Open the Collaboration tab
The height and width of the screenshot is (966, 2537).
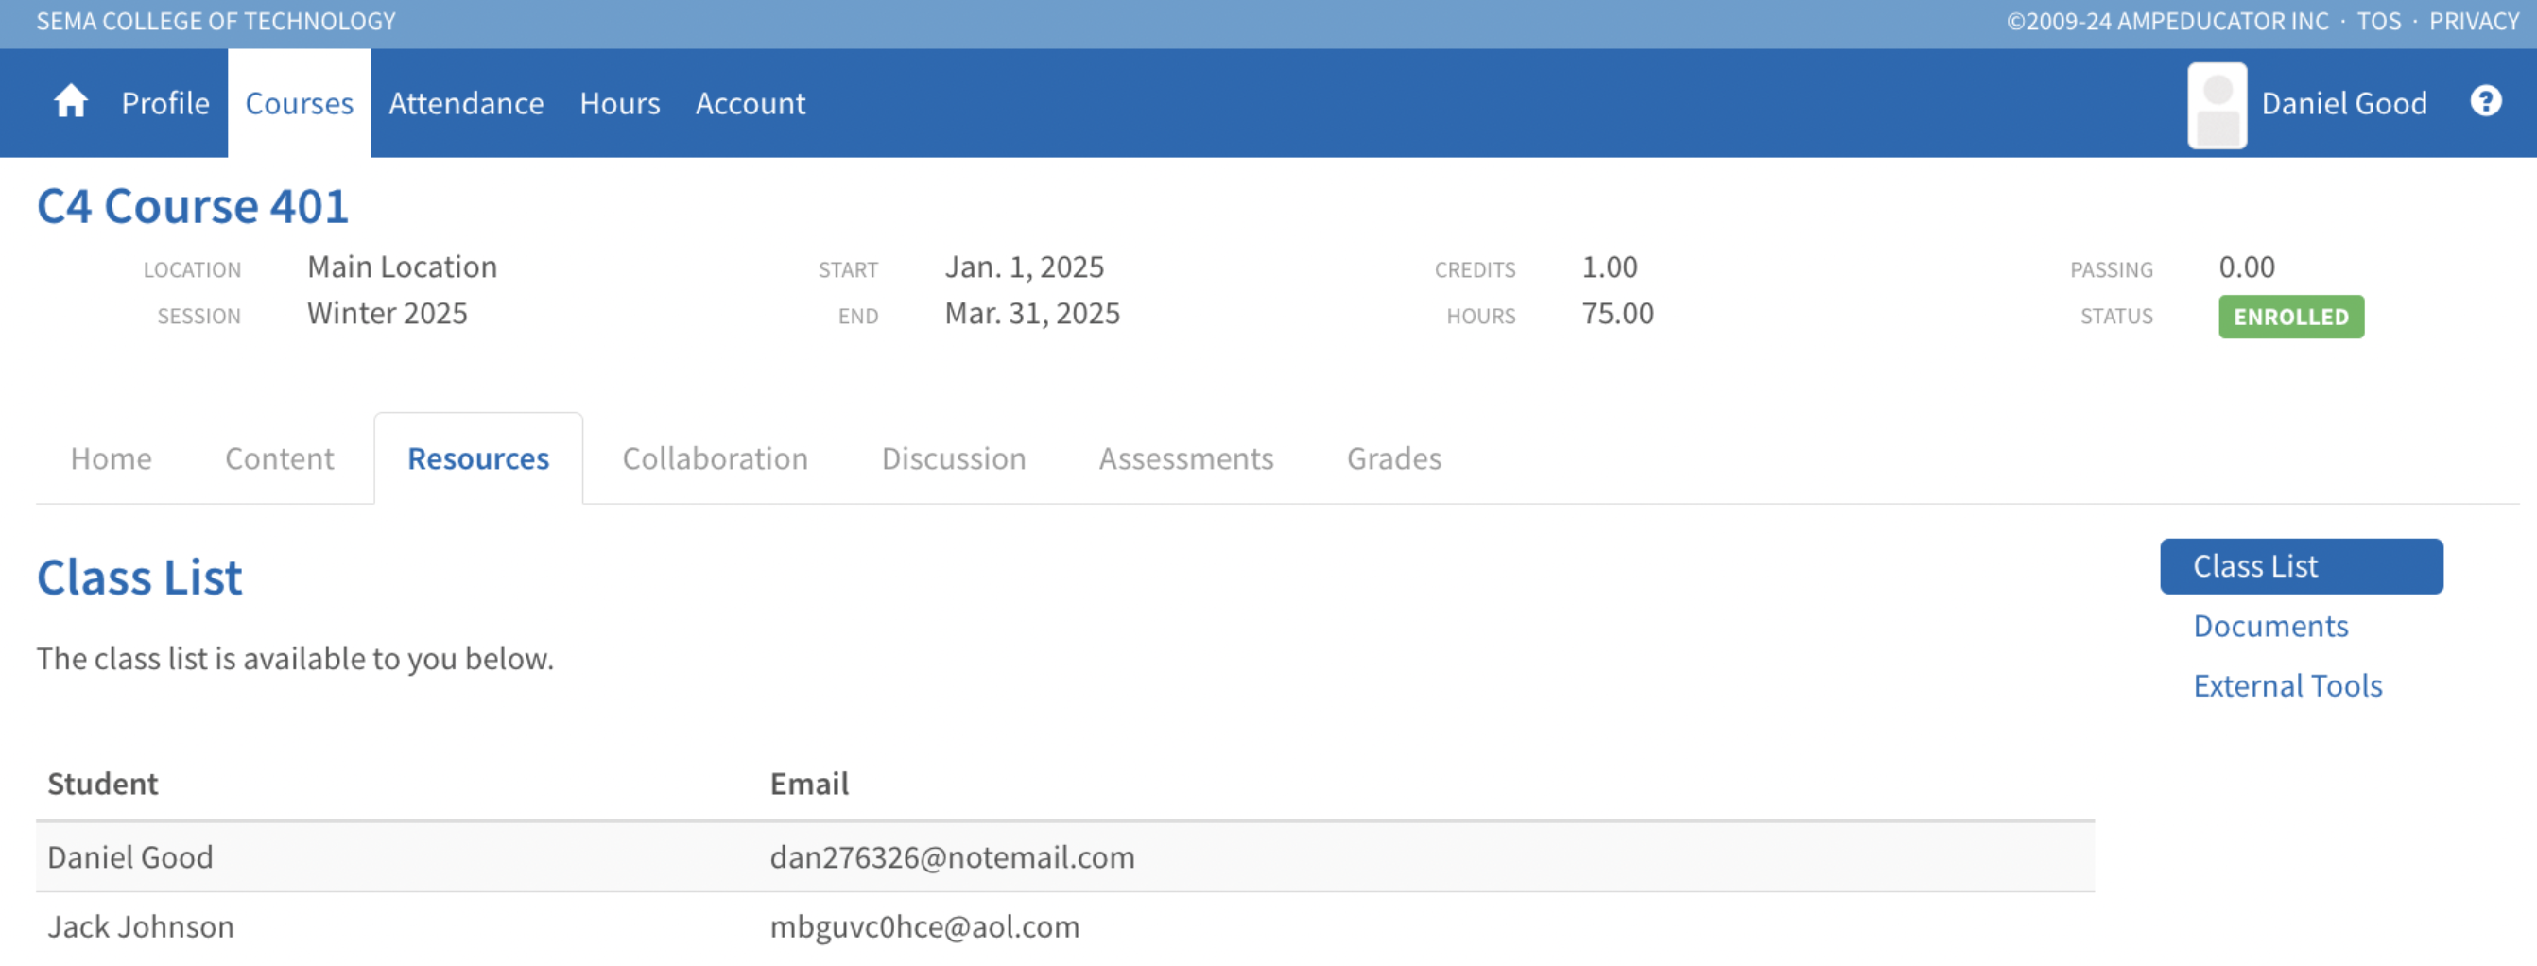pyautogui.click(x=714, y=458)
